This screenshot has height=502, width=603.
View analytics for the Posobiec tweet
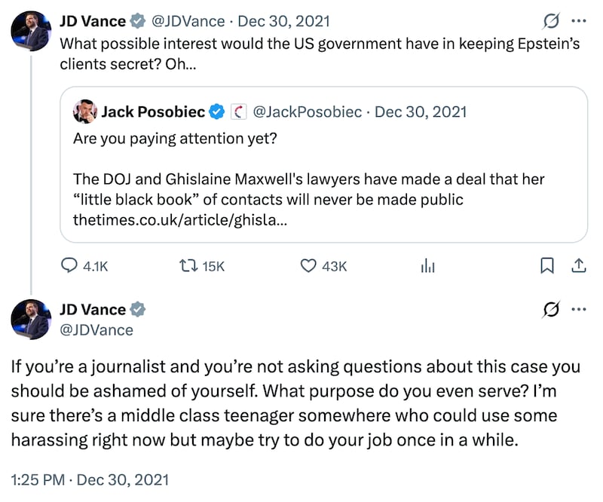pyautogui.click(x=427, y=265)
